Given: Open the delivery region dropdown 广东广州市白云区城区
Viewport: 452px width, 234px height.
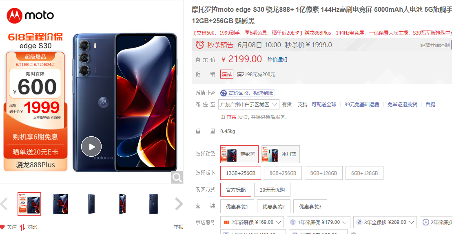Looking at the screenshot, I should point(248,104).
